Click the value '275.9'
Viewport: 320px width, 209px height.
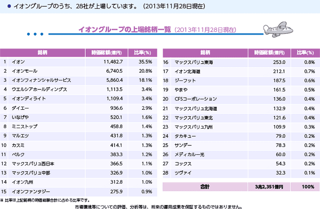pyautogui.click(x=116, y=192)
